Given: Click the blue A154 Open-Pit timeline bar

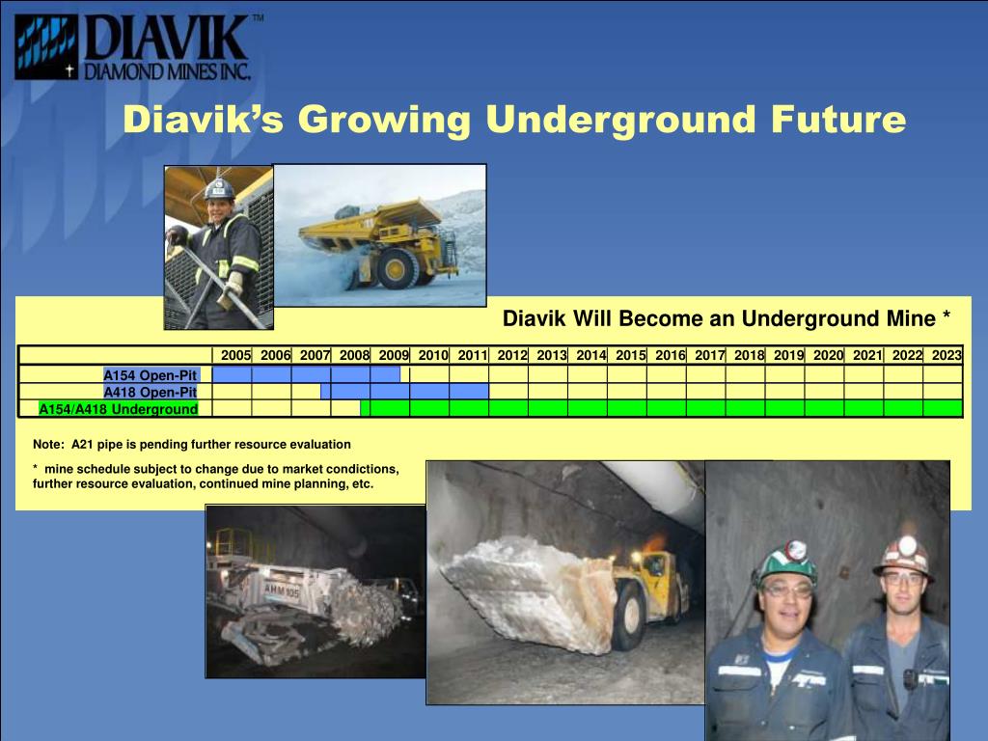Looking at the screenshot, I should [x=306, y=375].
